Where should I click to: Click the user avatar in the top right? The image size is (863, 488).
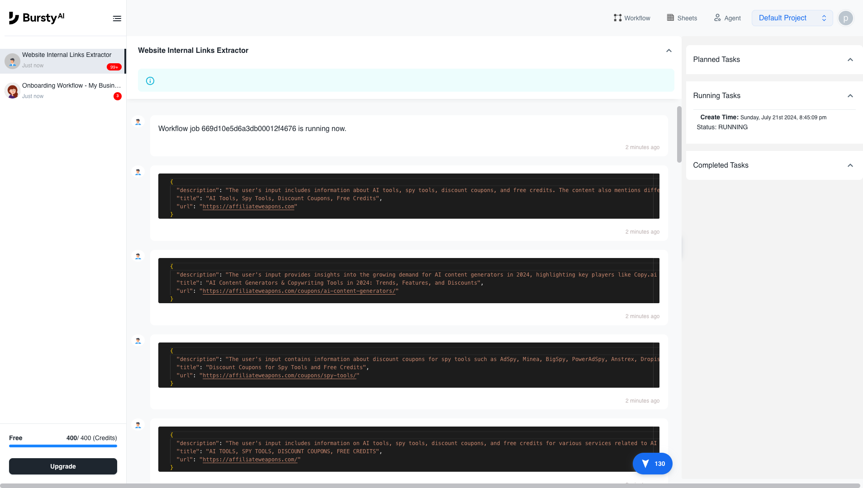point(845,18)
